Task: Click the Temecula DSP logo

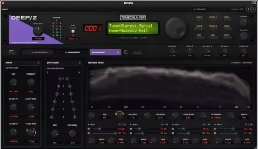Action: 133,18
